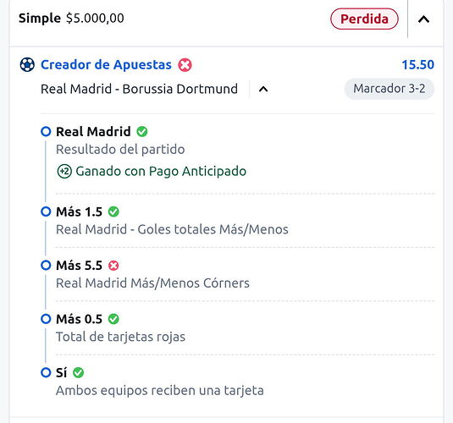
Task: Select the blue circle marker for Más 0.5
Action: 46,319
